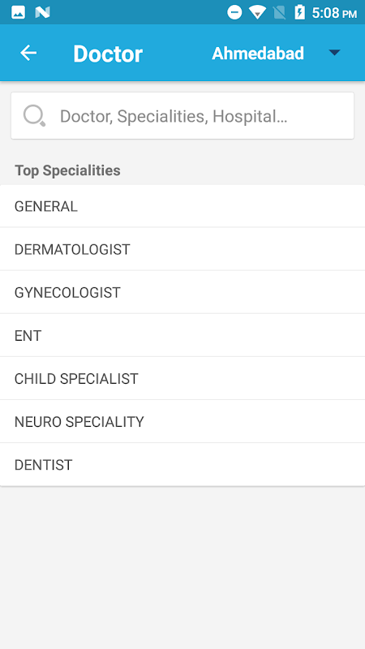Tap the do-not-disturb status icon

(x=234, y=12)
